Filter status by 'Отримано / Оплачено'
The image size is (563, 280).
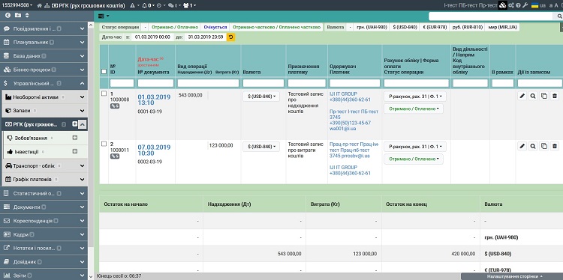click(x=175, y=27)
